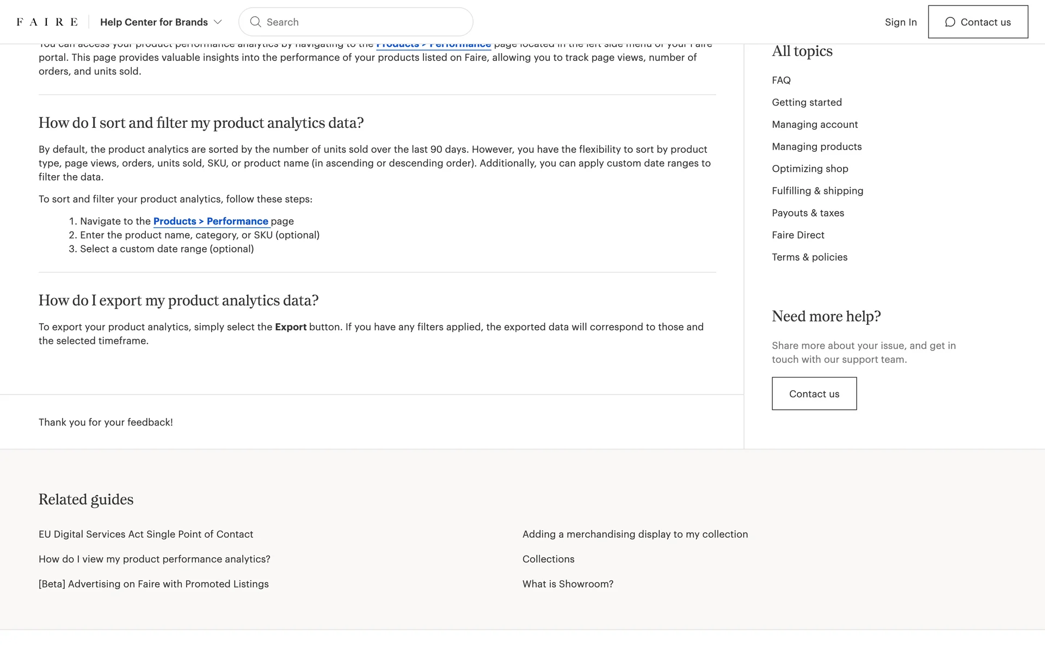The height and width of the screenshot is (653, 1045).
Task: Open the Collections related guide
Action: 548,559
